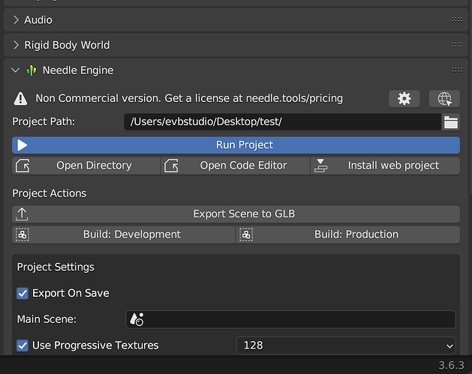Click the Open Directory button
Image resolution: width=472 pixels, height=374 pixels.
point(86,166)
